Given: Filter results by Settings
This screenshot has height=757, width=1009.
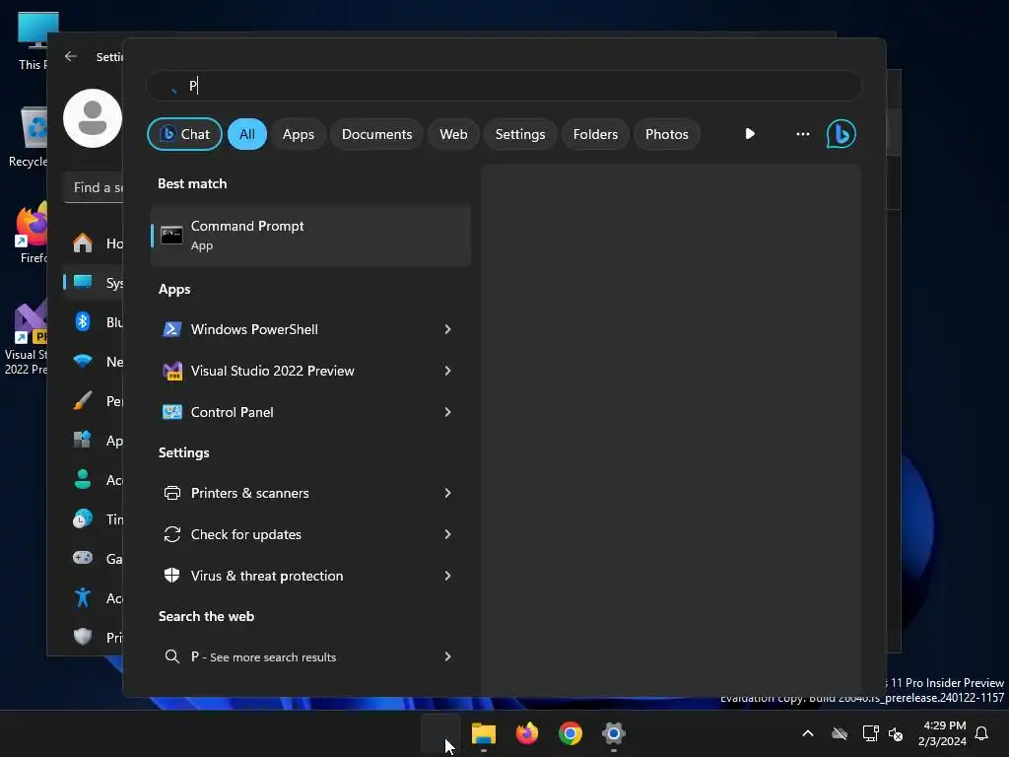Looking at the screenshot, I should point(520,134).
